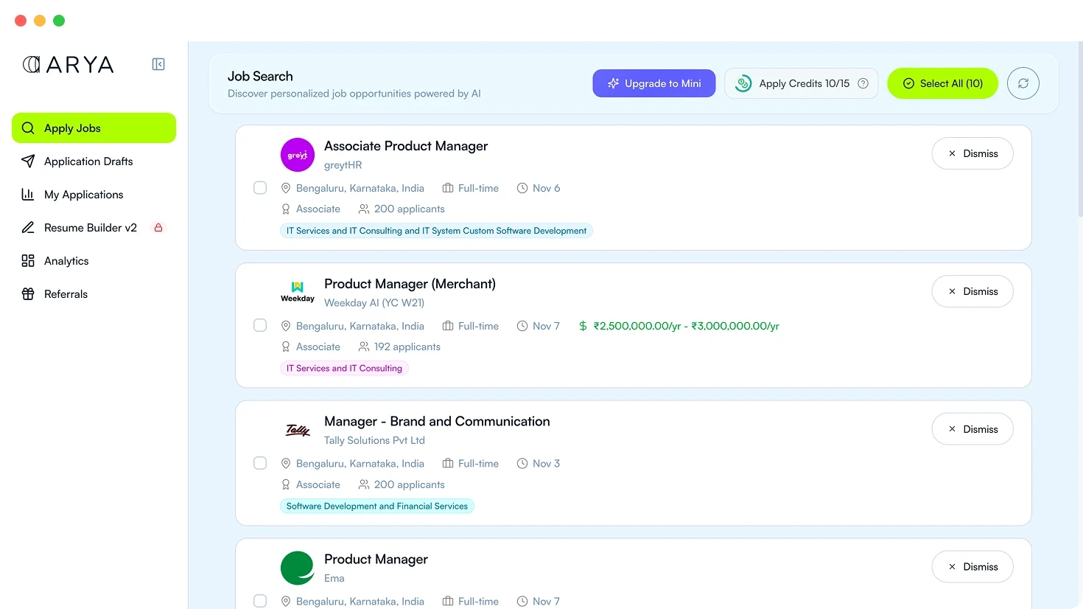
Task: Click the Ema company name
Action: [x=334, y=578]
